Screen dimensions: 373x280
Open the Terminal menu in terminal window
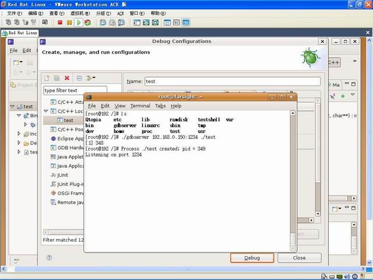pos(140,106)
